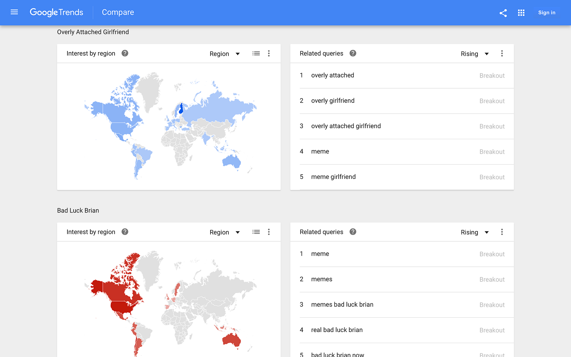Viewport: 571px width, 357px height.
Task: Open the 'overly attached girlfriend' related query
Action: [346, 126]
